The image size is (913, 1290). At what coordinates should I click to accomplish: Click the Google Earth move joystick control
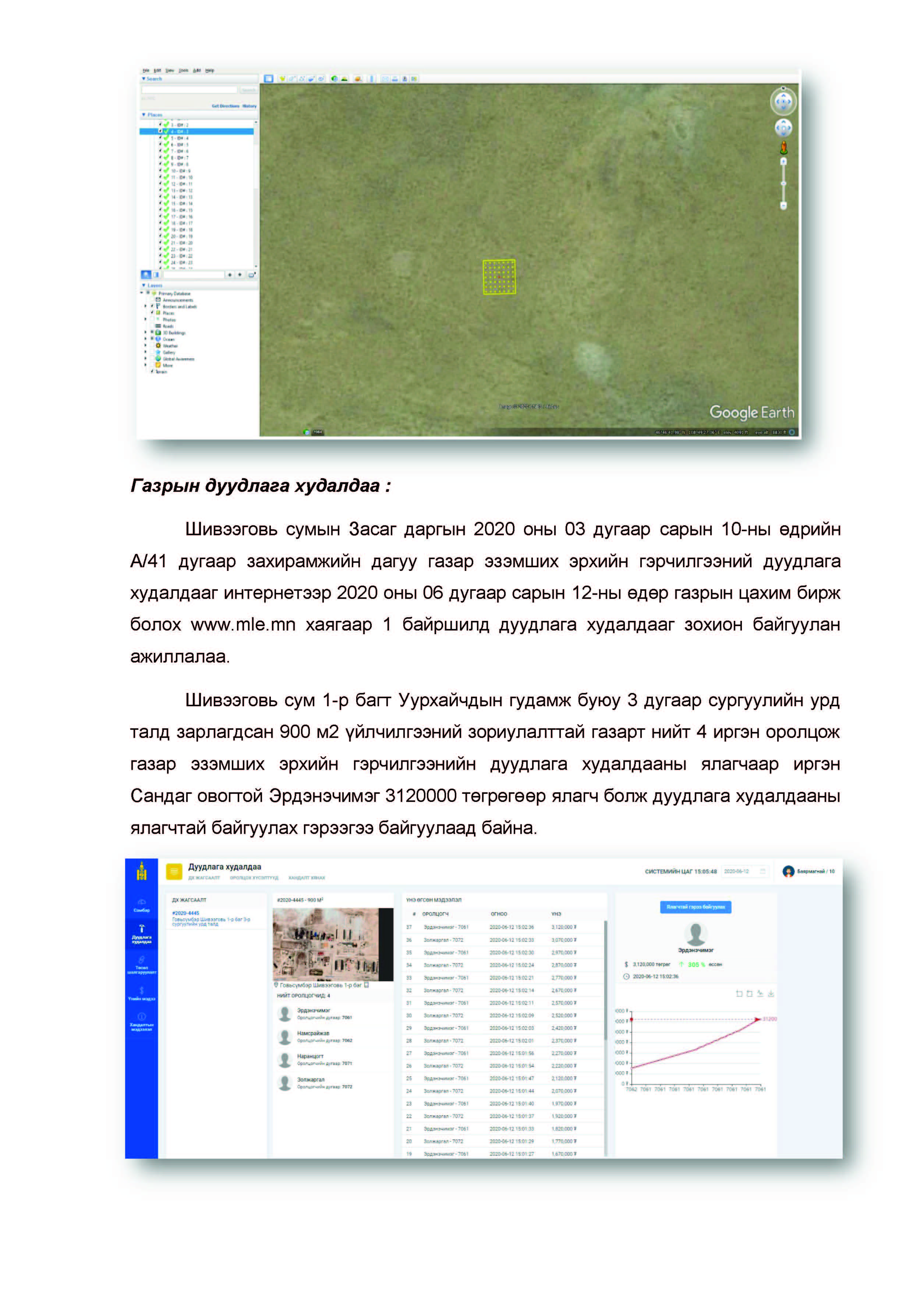(783, 129)
